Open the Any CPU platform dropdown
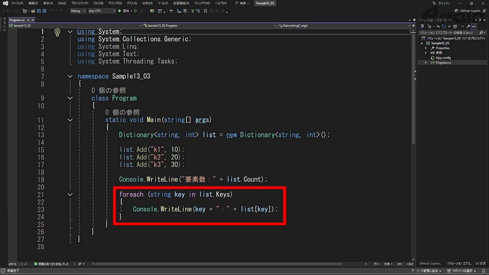489x275 pixels. tap(102, 11)
